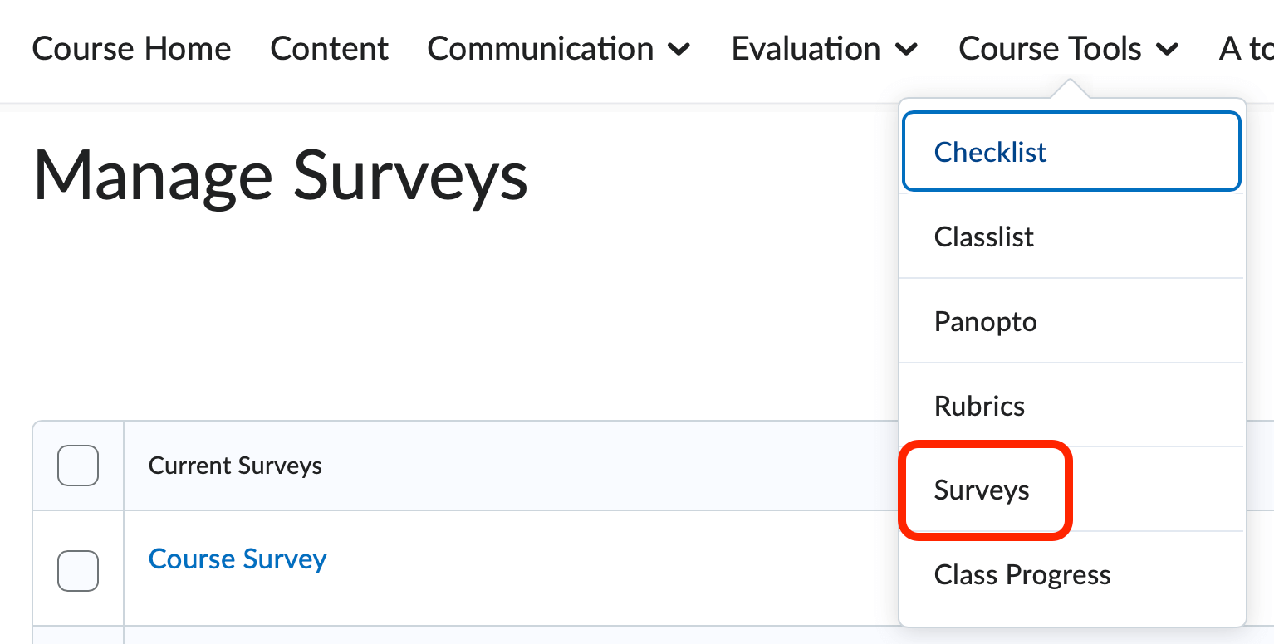Image resolution: width=1274 pixels, height=644 pixels.
Task: Choose Panopto from the tools menu
Action: [986, 321]
